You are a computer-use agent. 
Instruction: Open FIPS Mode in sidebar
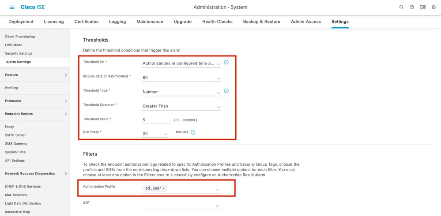coord(14,45)
